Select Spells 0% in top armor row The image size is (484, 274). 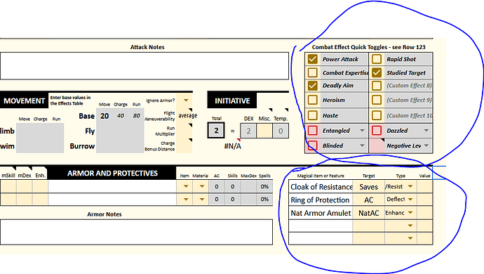click(x=264, y=186)
